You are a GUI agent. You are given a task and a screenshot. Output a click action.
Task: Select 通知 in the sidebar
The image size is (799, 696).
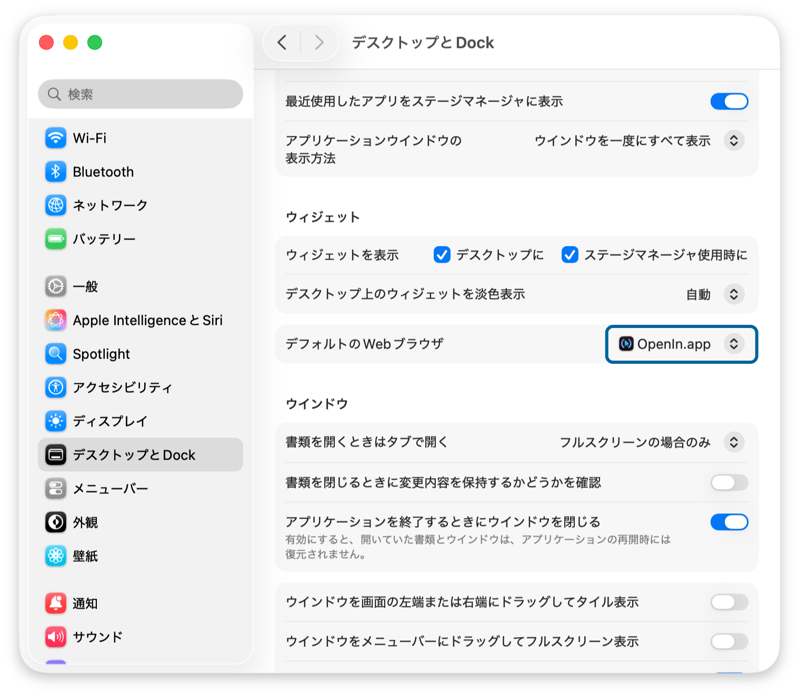[141, 603]
